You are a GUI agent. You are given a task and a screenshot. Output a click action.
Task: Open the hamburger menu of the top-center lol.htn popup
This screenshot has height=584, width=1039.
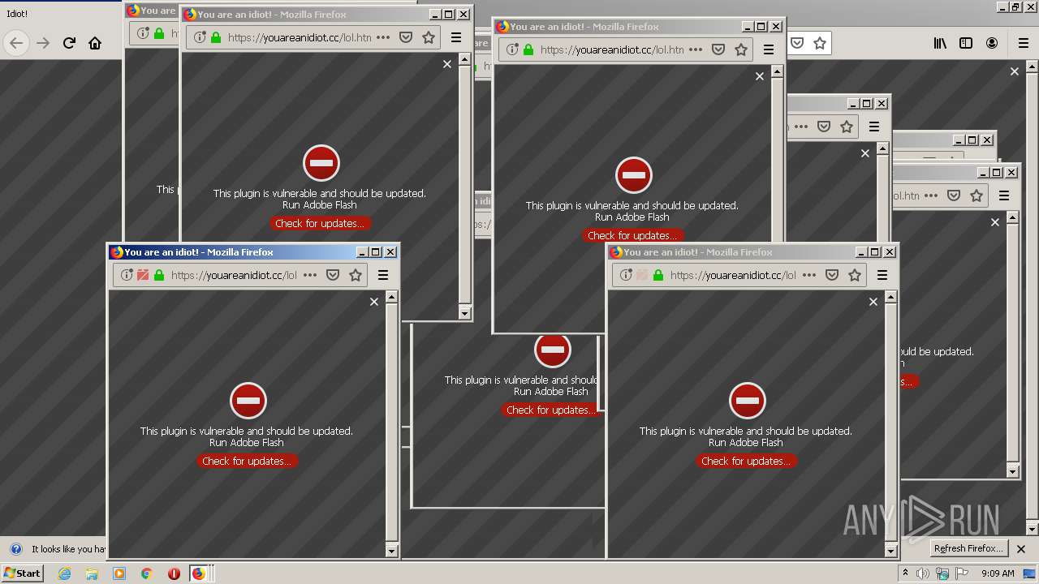(769, 49)
